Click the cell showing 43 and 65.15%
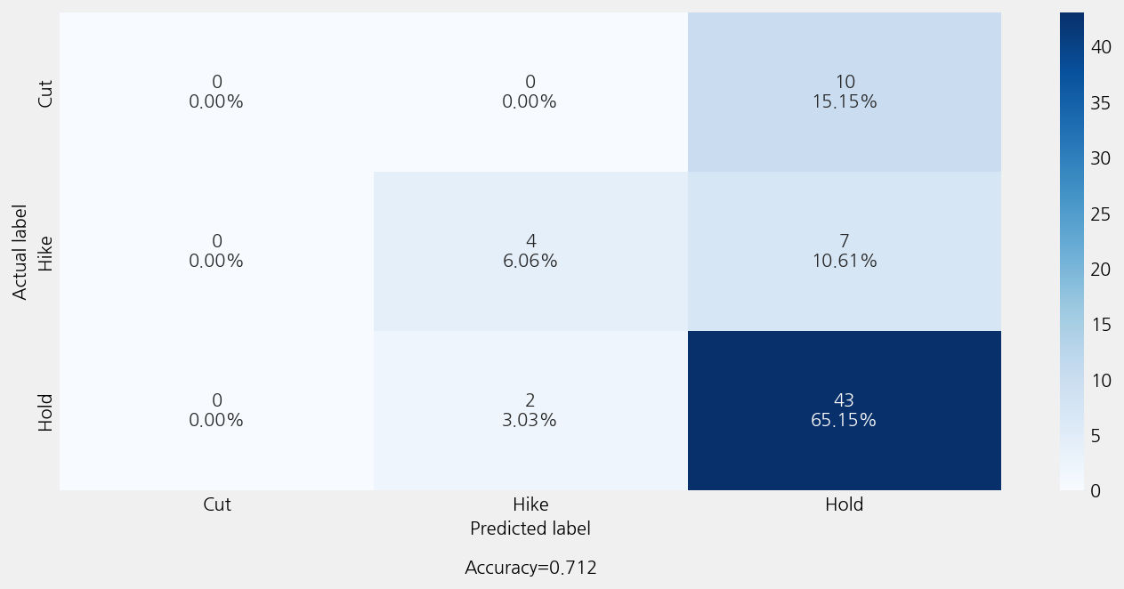 [844, 410]
